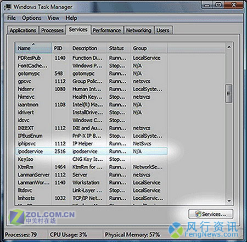
Task: Select the FontCache... service row
Action: coord(91,65)
